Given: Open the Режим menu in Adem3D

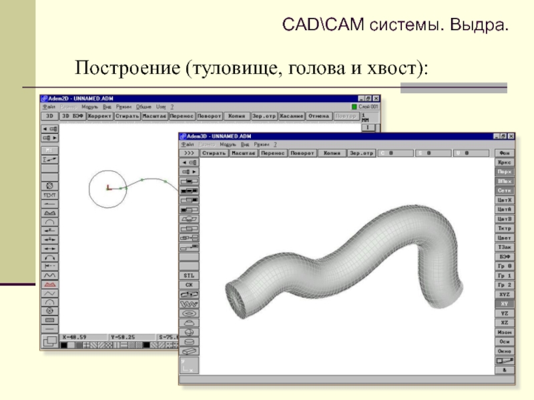Looking at the screenshot, I should click(x=261, y=144).
